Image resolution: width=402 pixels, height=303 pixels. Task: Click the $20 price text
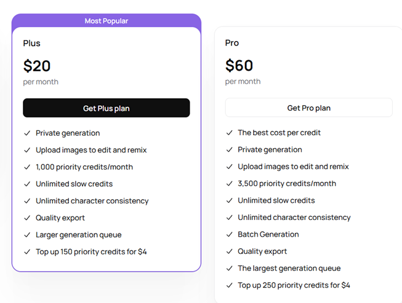(x=37, y=66)
